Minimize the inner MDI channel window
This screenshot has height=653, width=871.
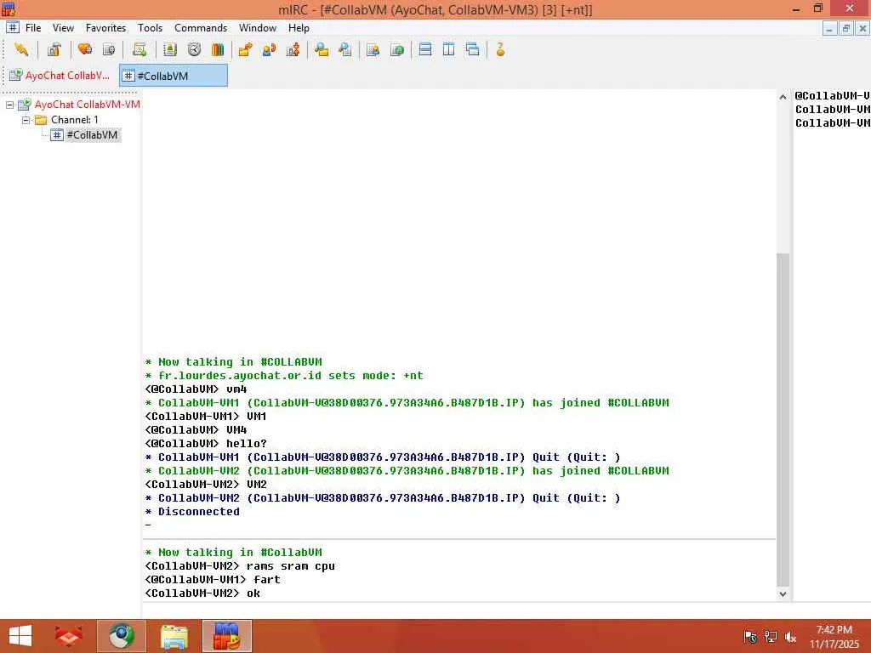coord(829,28)
